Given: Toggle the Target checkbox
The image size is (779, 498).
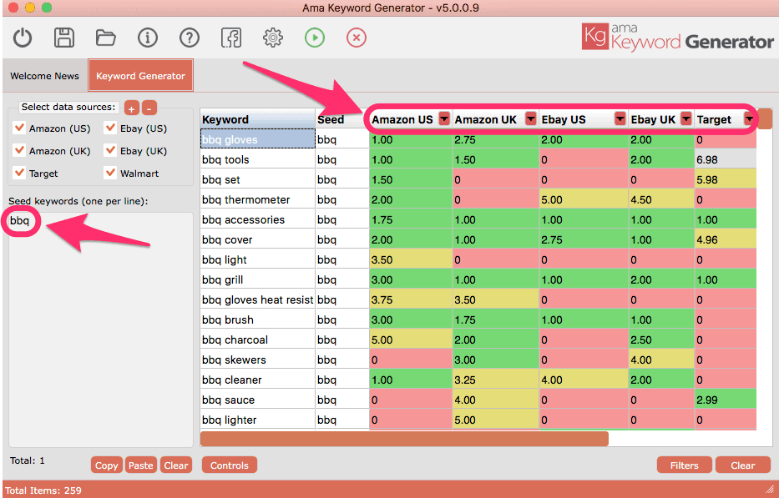Looking at the screenshot, I should click(19, 173).
